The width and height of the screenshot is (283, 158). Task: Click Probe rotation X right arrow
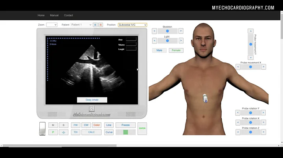pyautogui.click(x=263, y=122)
